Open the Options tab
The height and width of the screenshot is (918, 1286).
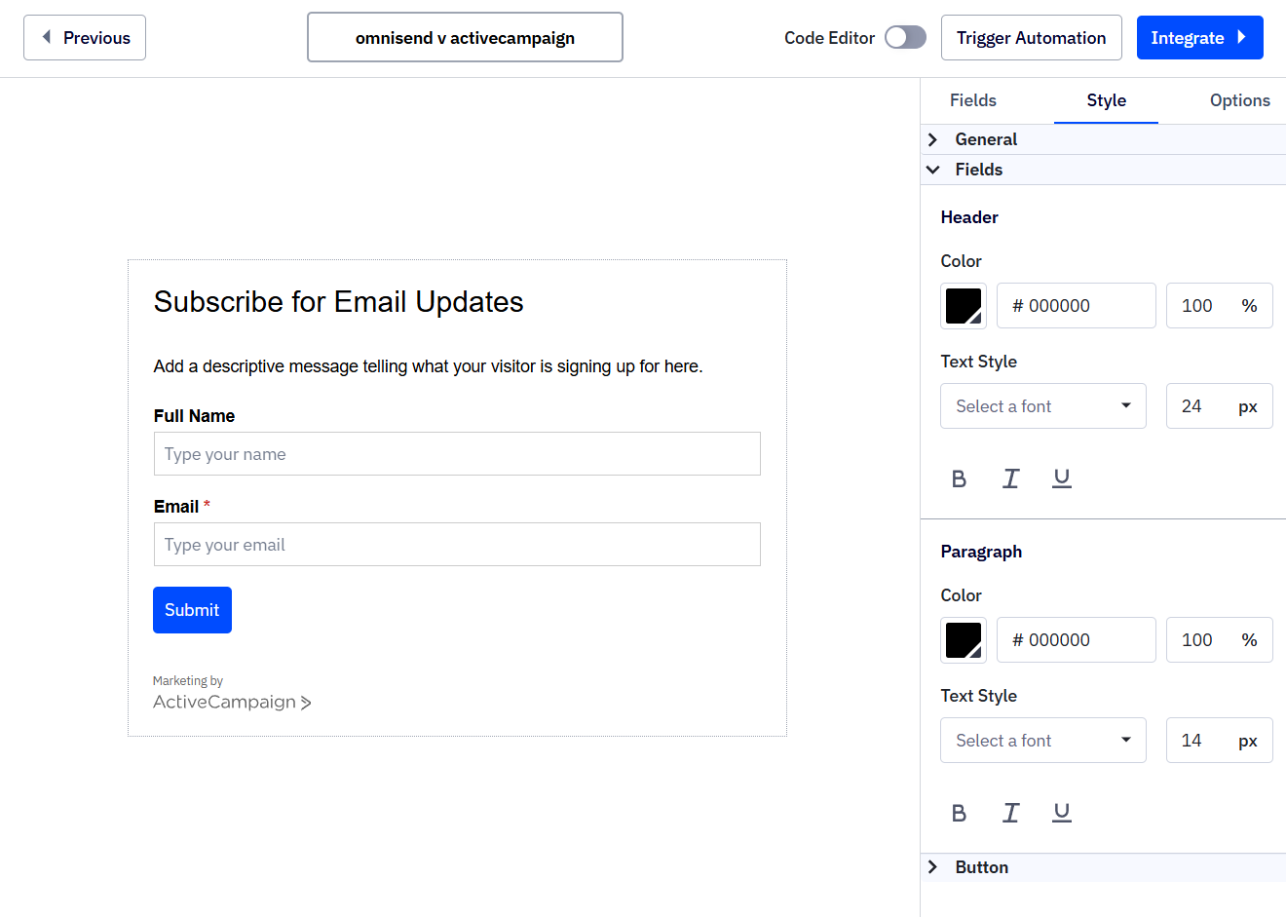[1239, 100]
